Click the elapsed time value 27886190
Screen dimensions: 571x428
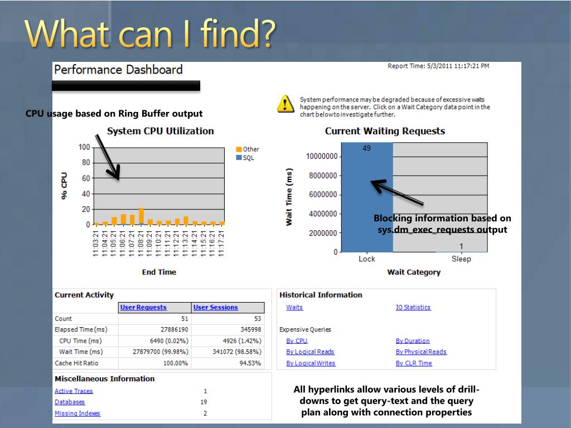pos(175,329)
